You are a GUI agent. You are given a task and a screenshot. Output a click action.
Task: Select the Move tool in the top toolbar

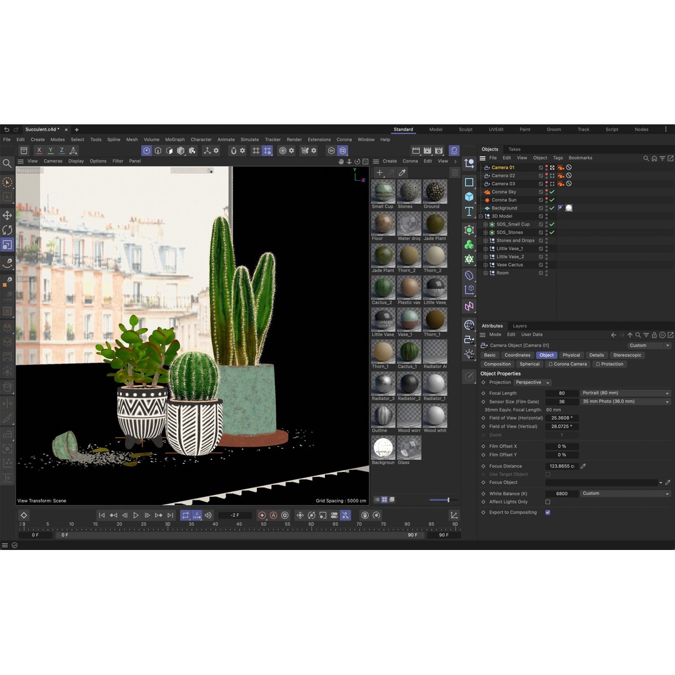(6, 215)
